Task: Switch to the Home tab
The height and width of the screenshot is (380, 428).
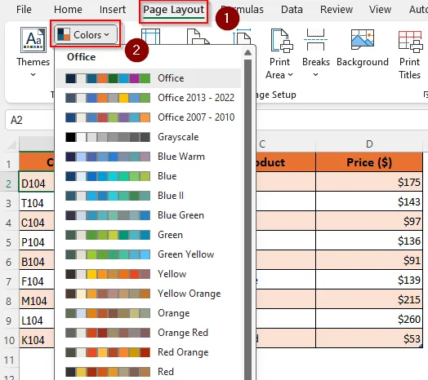Action: pos(68,10)
